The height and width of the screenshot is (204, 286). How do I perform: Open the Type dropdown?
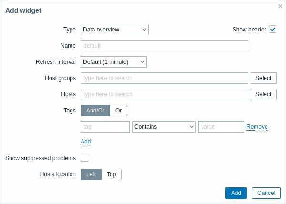click(x=114, y=30)
